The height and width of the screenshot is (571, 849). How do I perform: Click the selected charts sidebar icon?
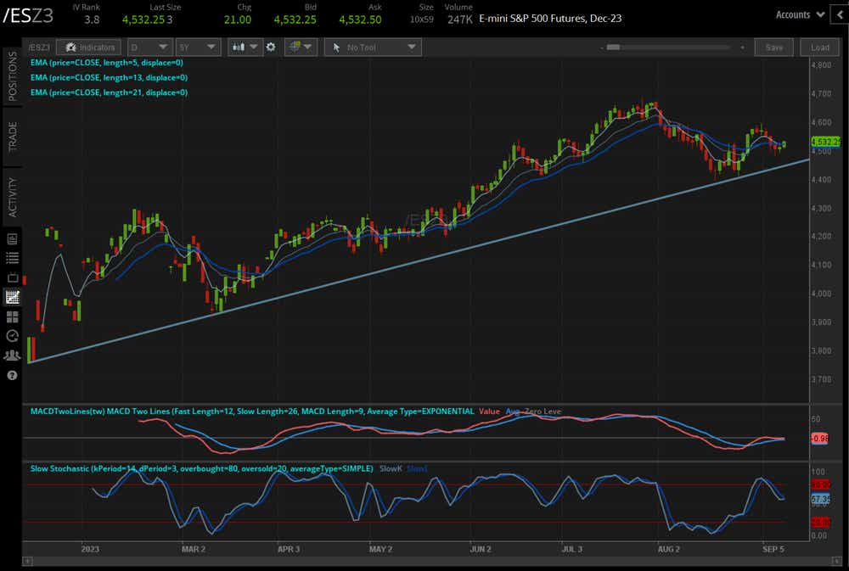point(12,297)
